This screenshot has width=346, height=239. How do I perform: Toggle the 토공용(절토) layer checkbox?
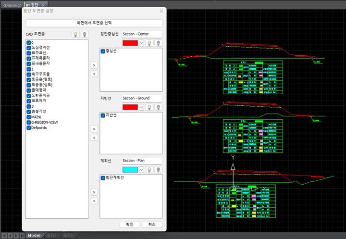29,80
